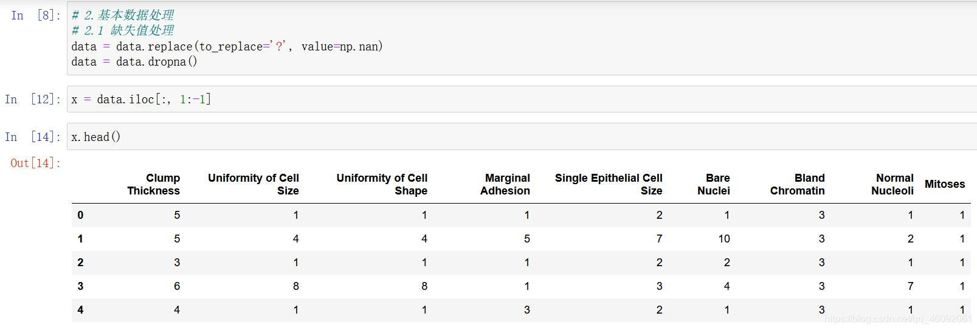
Task: Click the Uniformity of Cell Size header
Action: click(x=253, y=184)
